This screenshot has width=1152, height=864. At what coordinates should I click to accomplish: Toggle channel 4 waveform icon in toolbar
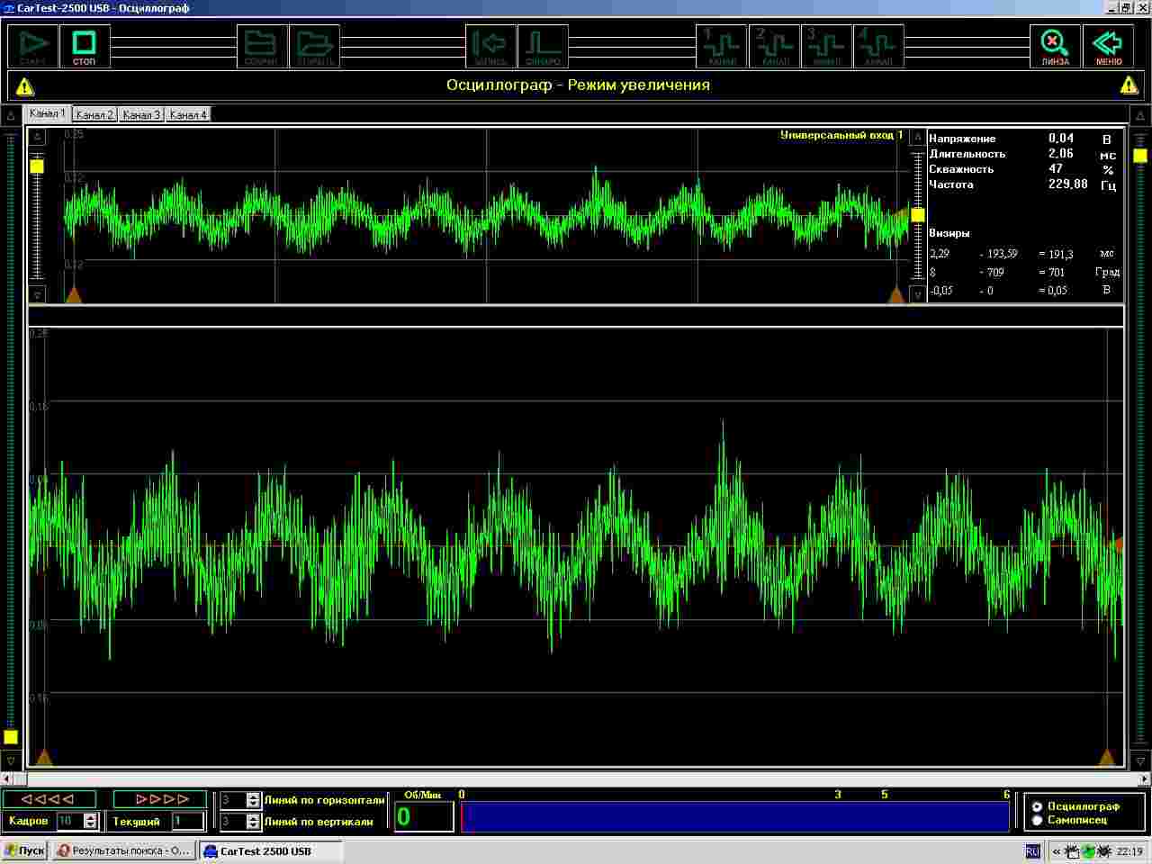(878, 46)
